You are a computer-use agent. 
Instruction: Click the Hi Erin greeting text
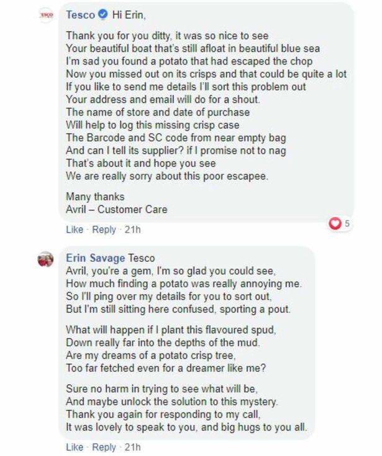(129, 14)
